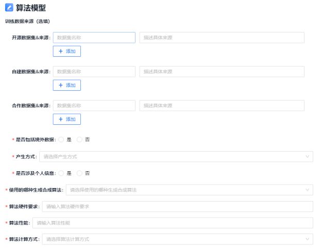Image resolution: width=322 pixels, height=249 pixels.
Task: Focus 开源数据集 数据集名称 input field
Action: pyautogui.click(x=94, y=38)
